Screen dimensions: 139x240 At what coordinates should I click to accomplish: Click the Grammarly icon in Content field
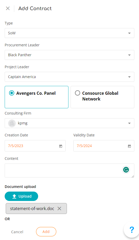pos(126,170)
